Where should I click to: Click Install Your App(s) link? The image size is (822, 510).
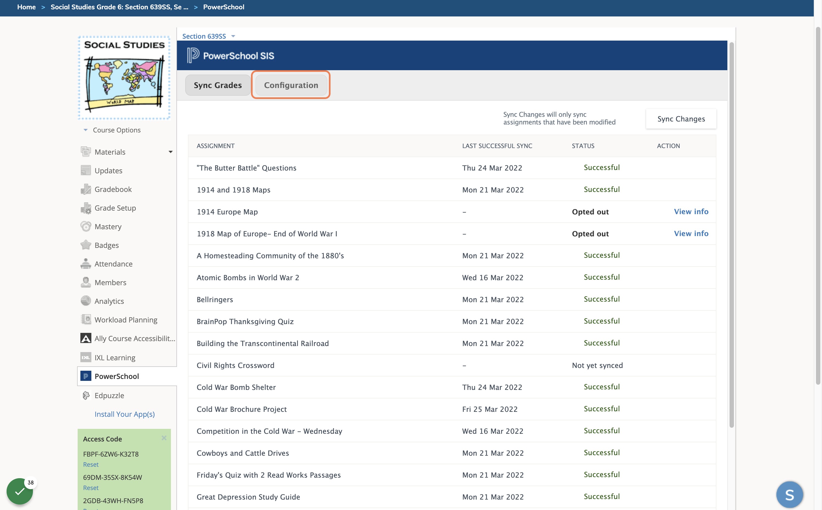click(x=125, y=414)
